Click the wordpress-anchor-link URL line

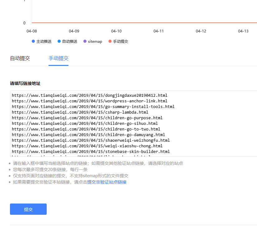pyautogui.click(x=90, y=101)
